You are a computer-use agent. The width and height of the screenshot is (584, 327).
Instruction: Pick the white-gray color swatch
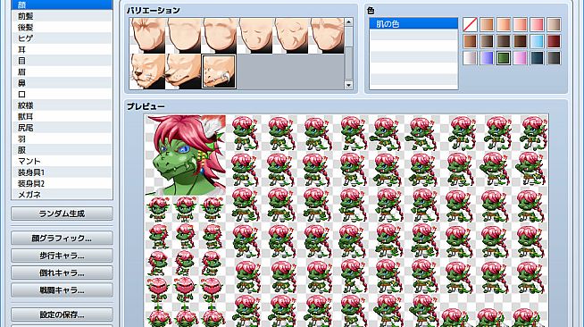470,58
